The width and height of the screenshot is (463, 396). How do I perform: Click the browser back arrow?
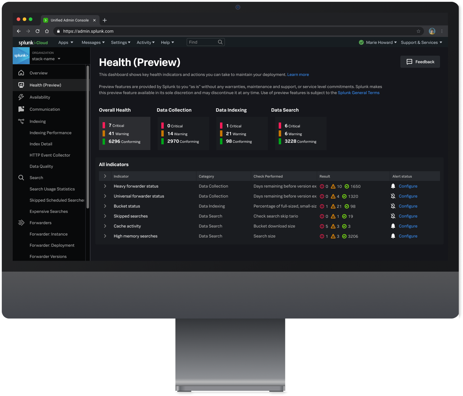pyautogui.click(x=19, y=31)
